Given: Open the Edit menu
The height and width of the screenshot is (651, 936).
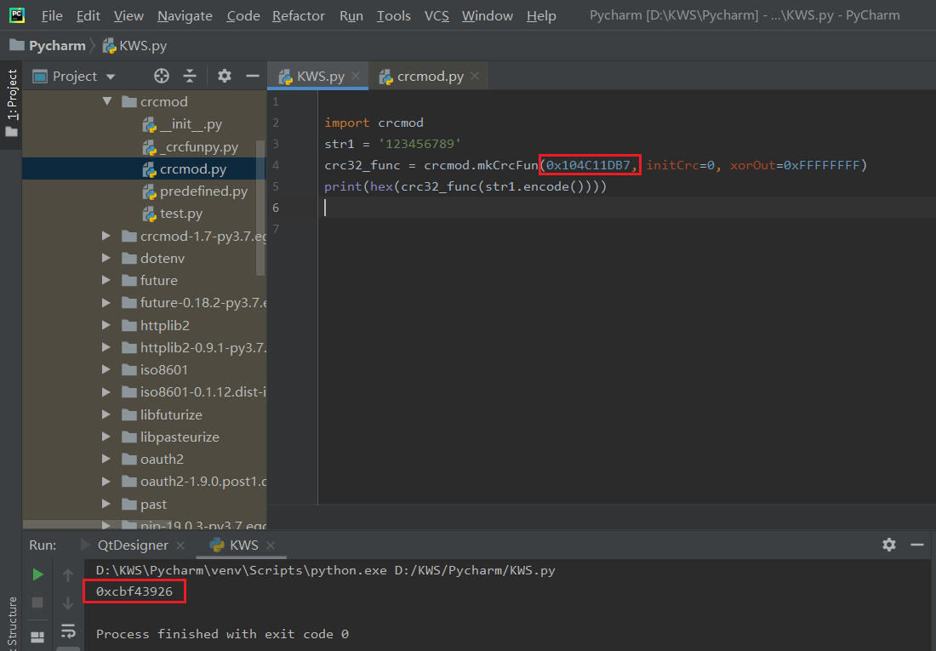Looking at the screenshot, I should pos(88,16).
